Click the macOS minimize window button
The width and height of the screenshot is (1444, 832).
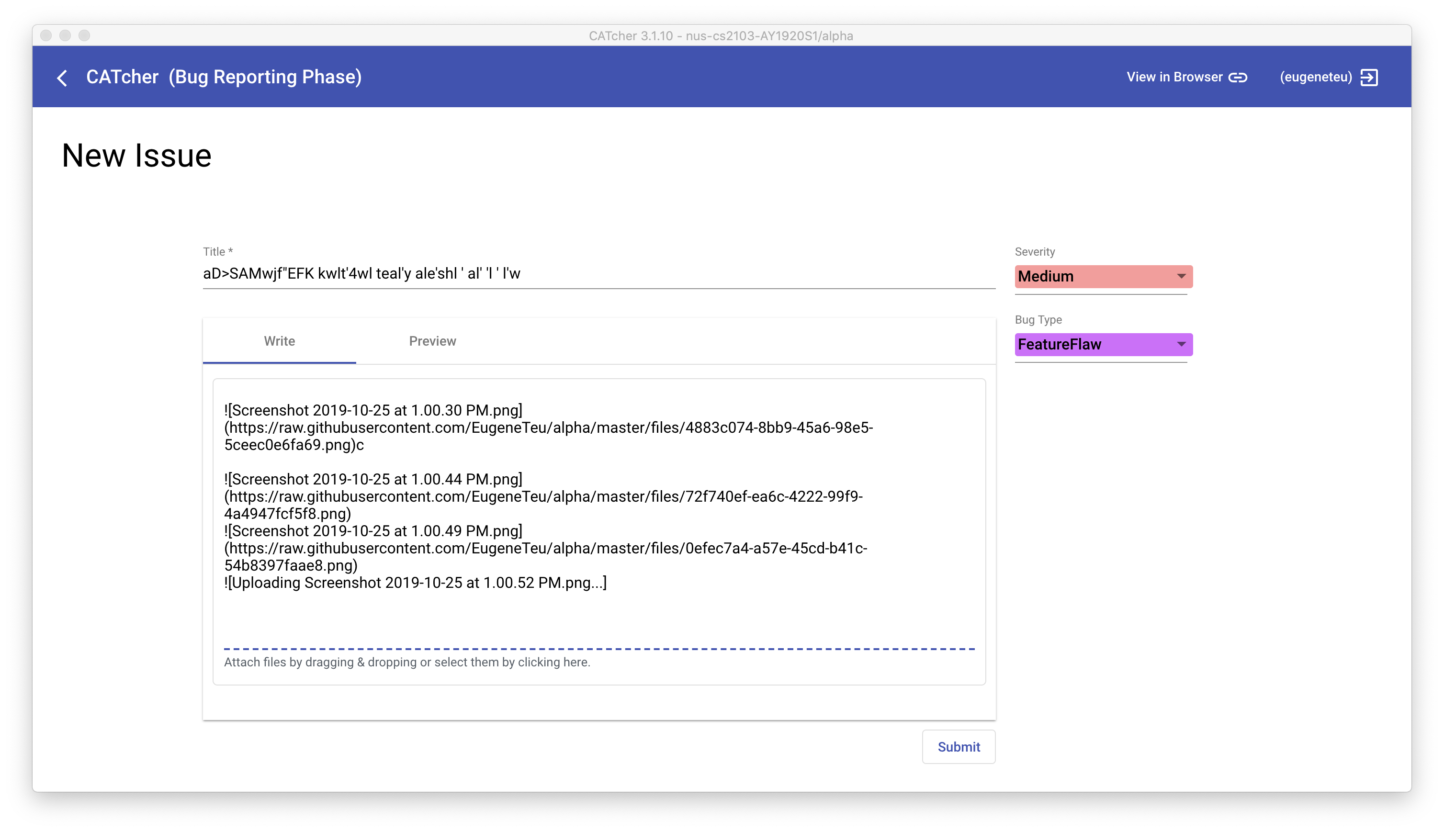tap(65, 35)
